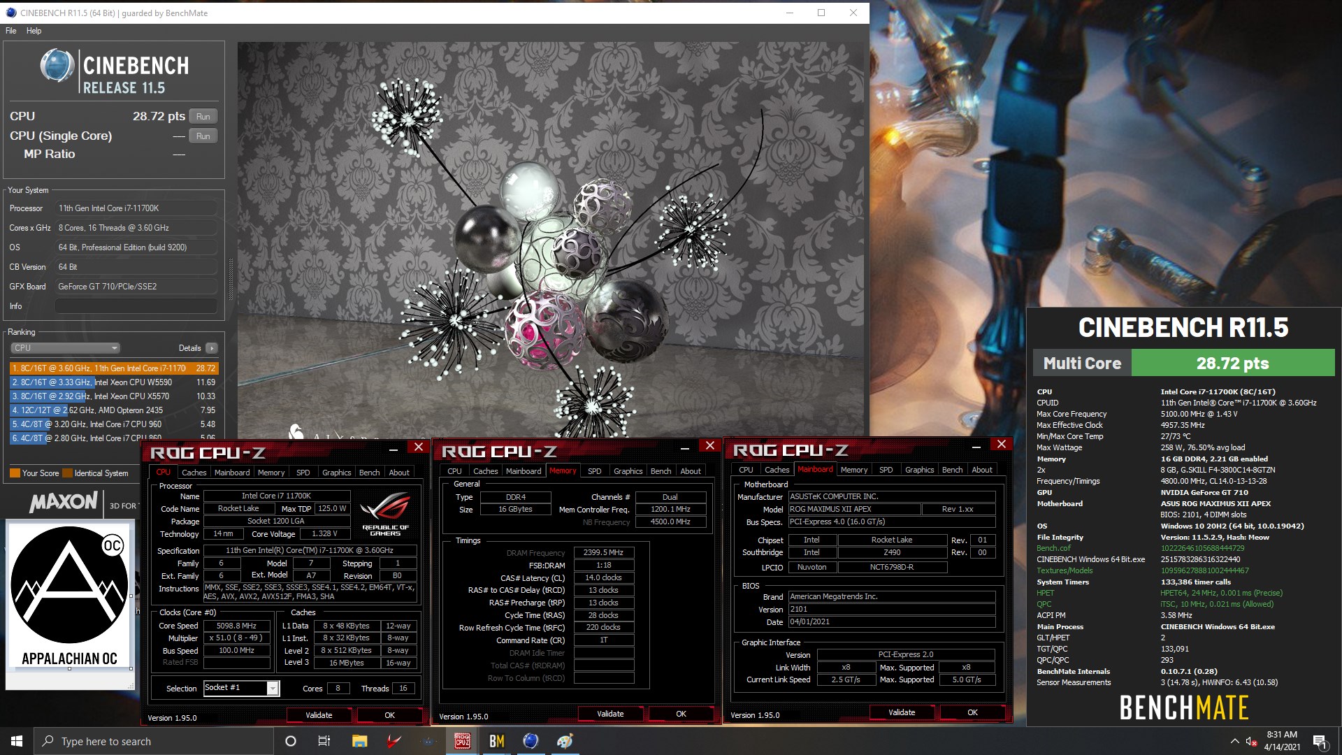Viewport: 1342px width, 755px height.
Task: Click Validate in the Memory tab window
Action: point(610,714)
